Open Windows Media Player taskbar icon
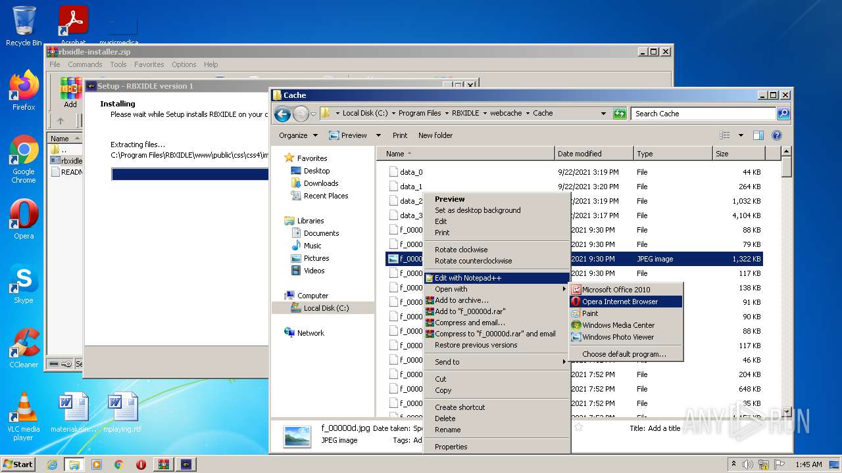Image resolution: width=842 pixels, height=473 pixels. (x=97, y=464)
